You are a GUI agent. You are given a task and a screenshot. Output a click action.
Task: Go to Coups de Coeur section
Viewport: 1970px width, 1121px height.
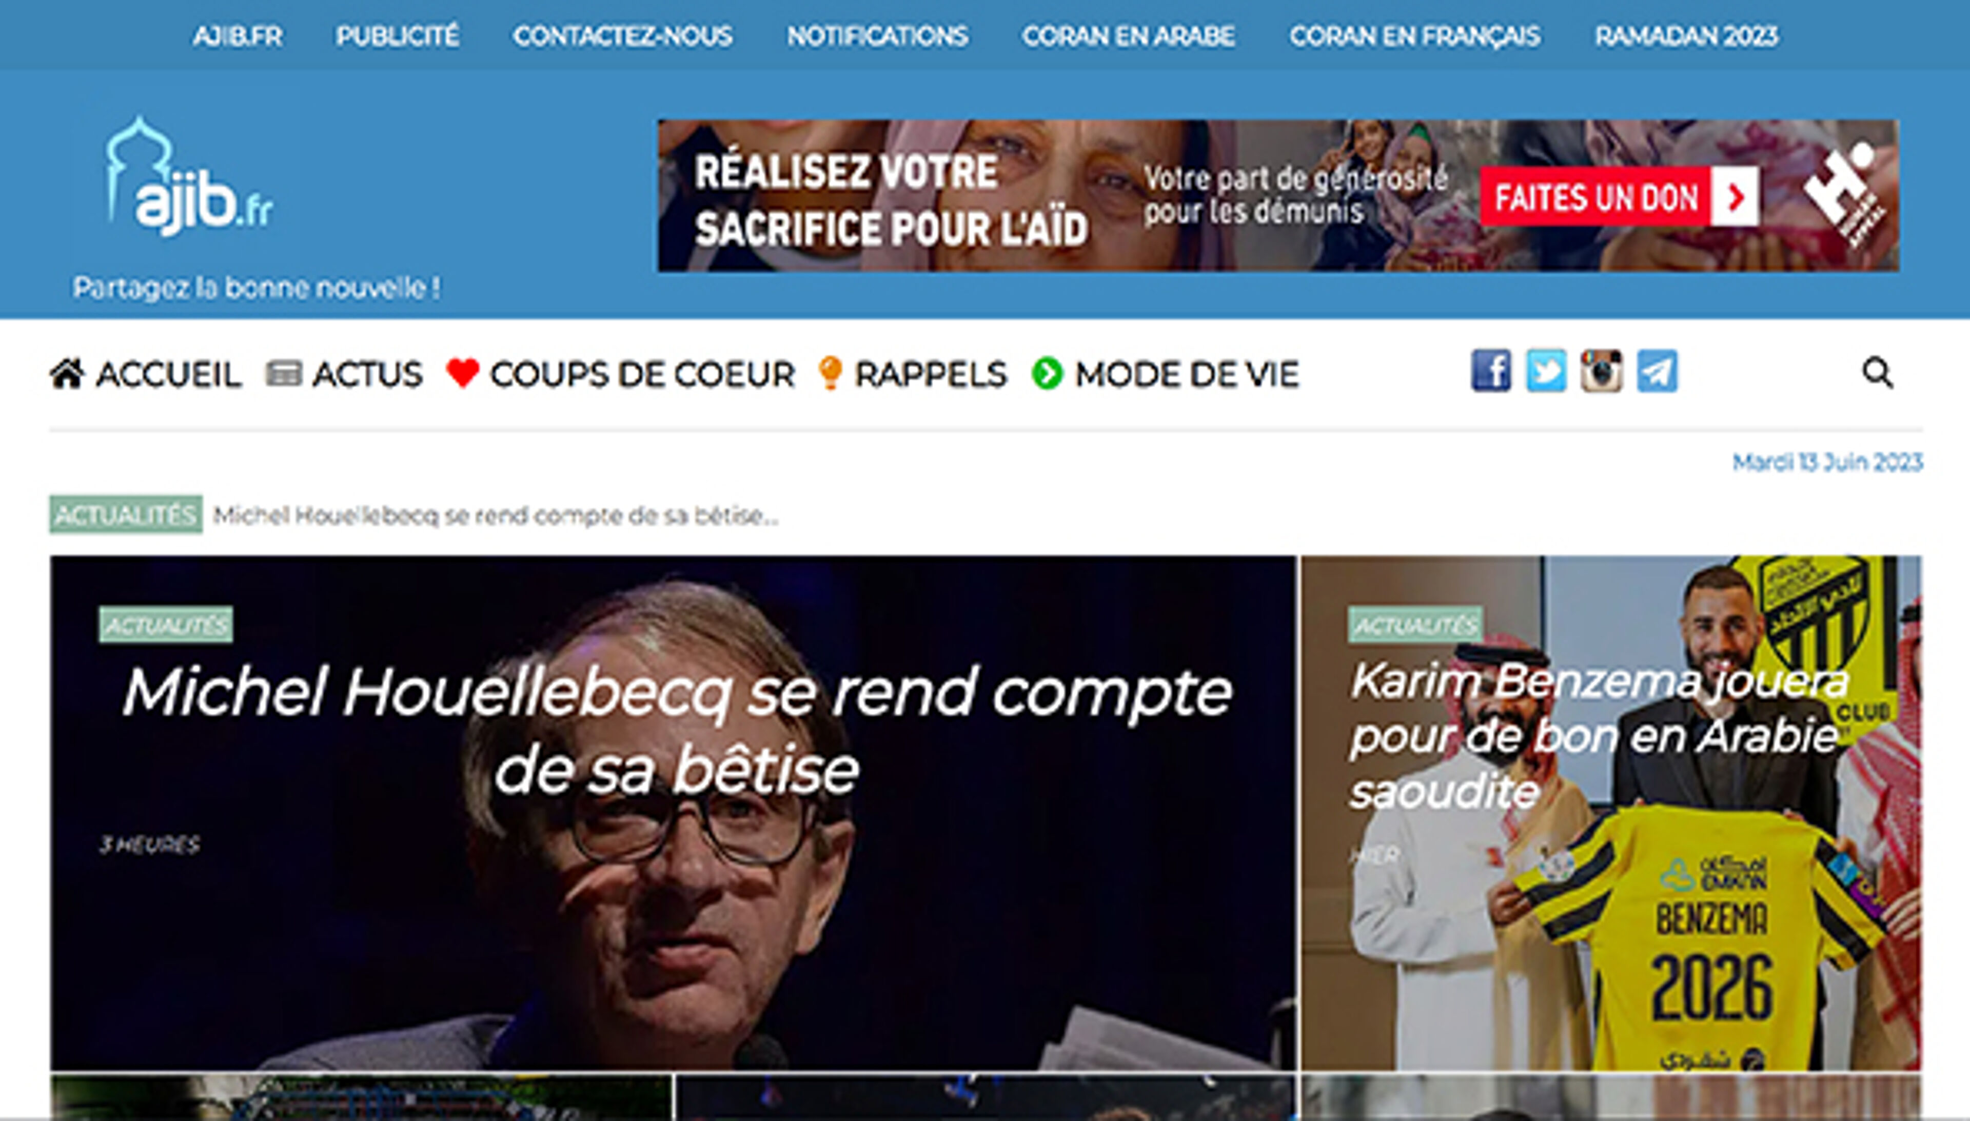tap(642, 375)
